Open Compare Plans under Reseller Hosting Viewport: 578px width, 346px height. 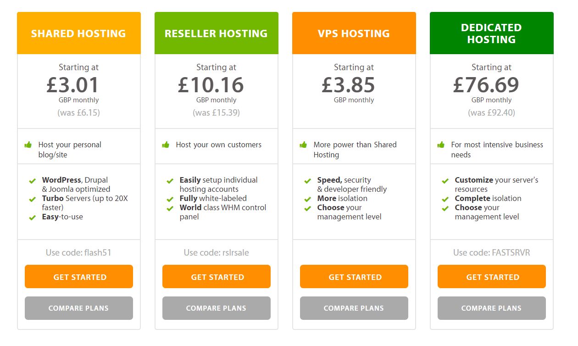tap(217, 308)
